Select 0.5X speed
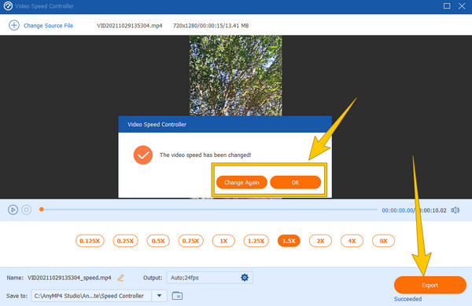 (158, 241)
